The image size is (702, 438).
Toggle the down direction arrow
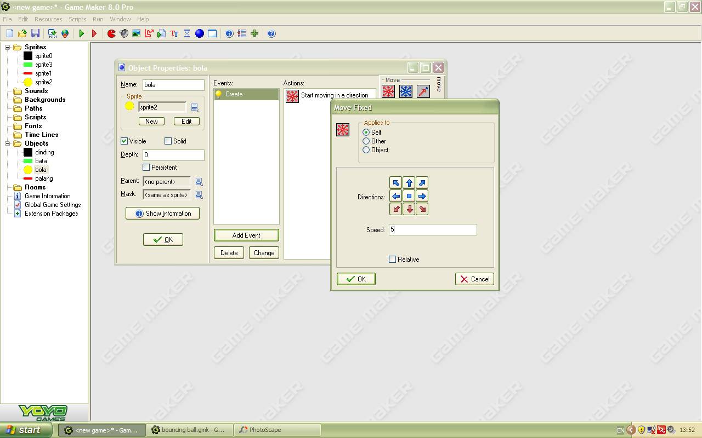409,209
